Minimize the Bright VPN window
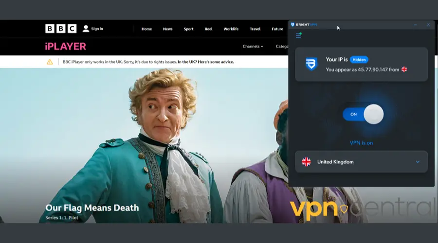Viewport: 438px width, 243px height. (x=416, y=25)
